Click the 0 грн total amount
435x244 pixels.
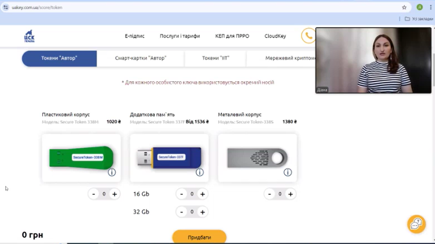coord(32,235)
